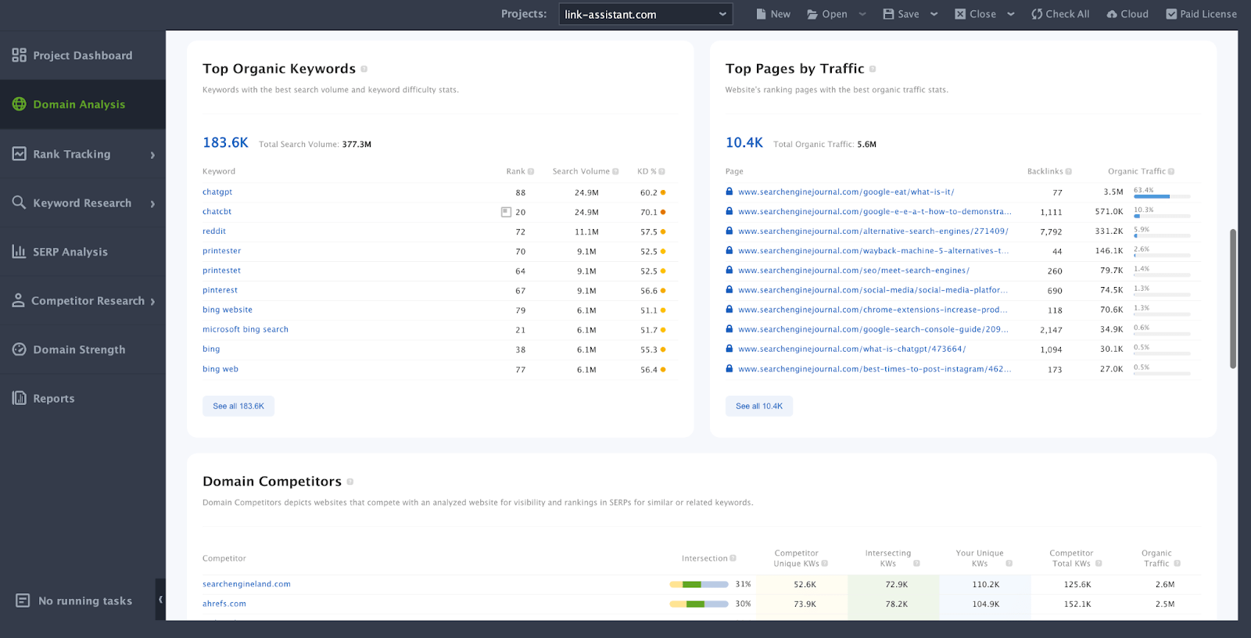Screen dimensions: 1251x638
Task: Collapse the left sidebar using the arrow handle
Action: [x=160, y=600]
